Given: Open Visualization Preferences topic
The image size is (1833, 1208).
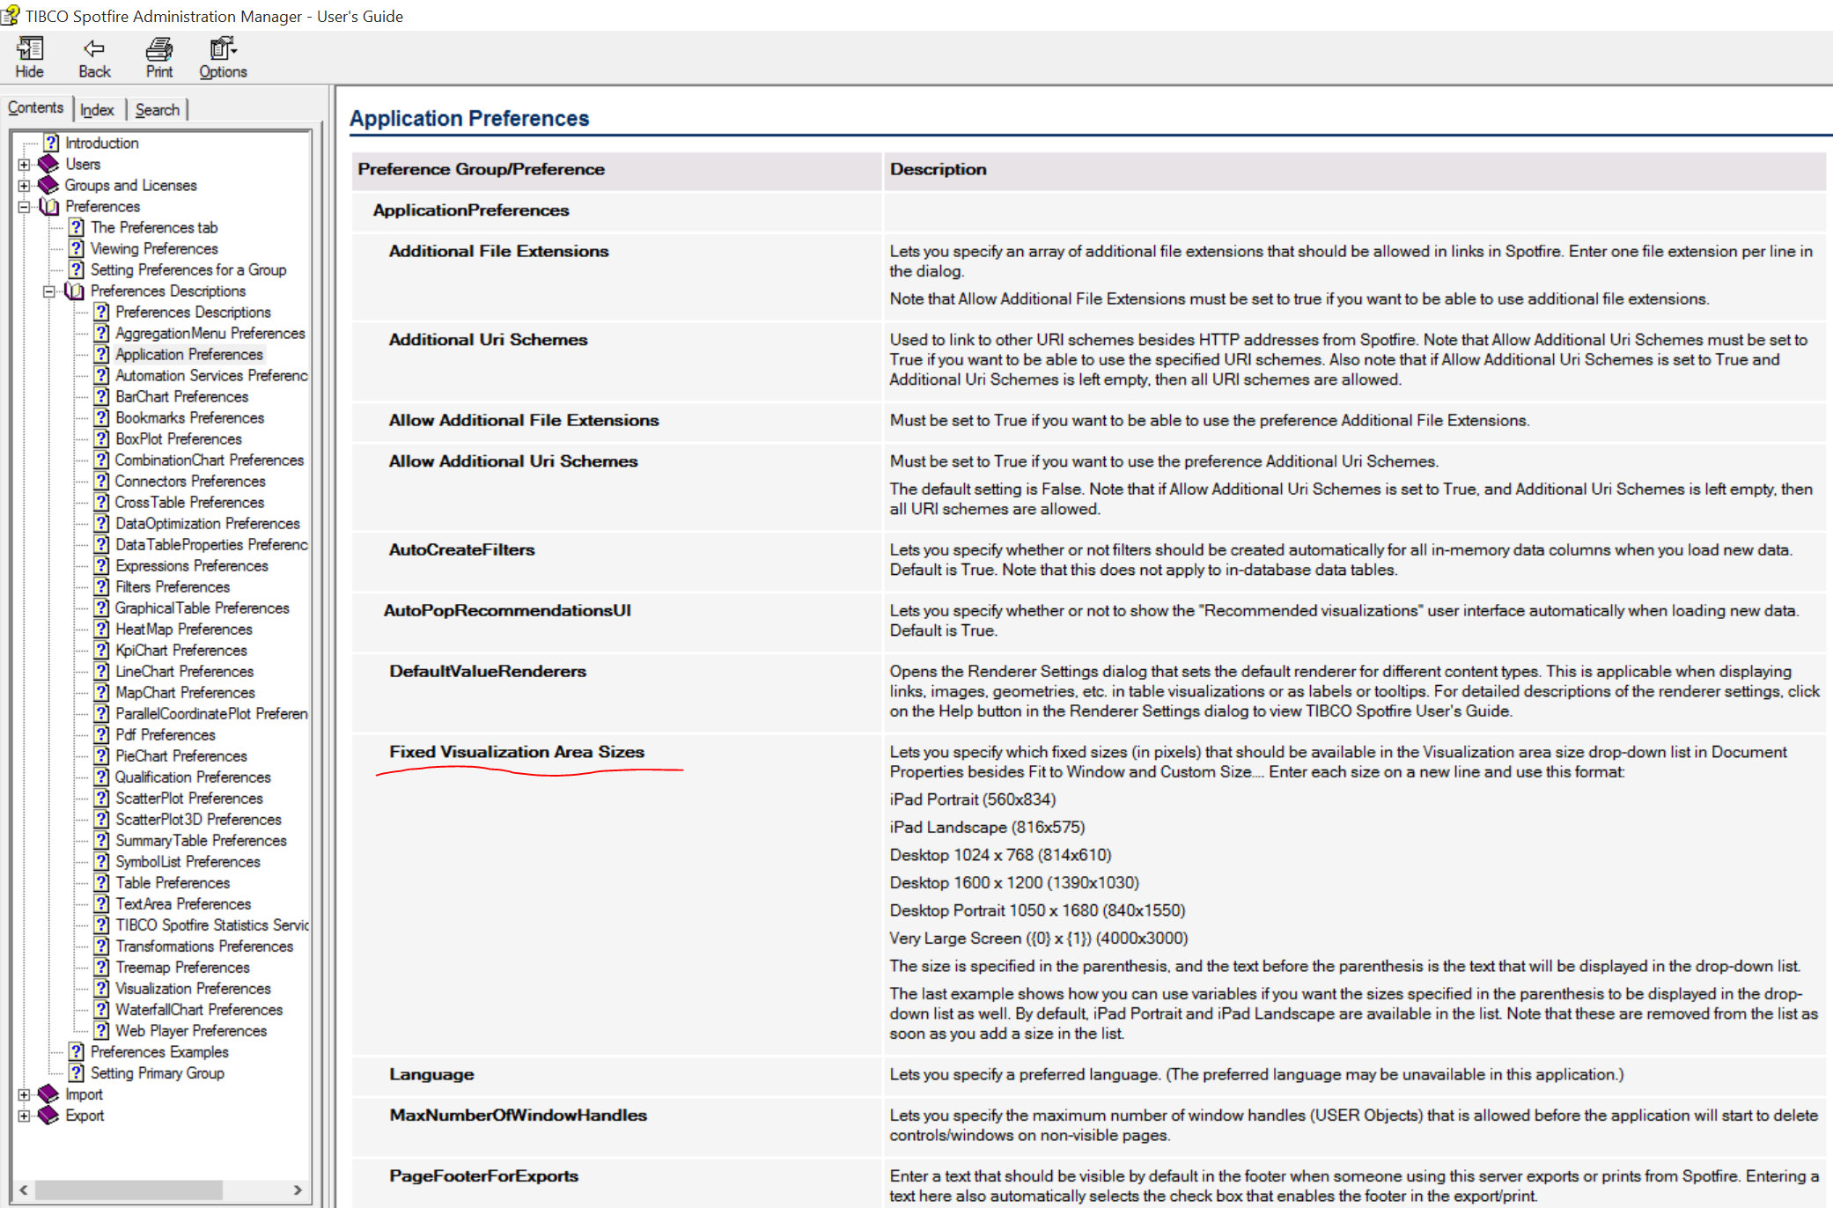Looking at the screenshot, I should click(193, 989).
